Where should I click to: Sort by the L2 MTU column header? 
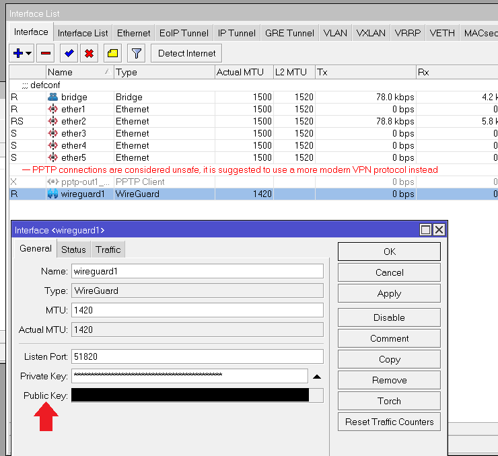point(294,73)
